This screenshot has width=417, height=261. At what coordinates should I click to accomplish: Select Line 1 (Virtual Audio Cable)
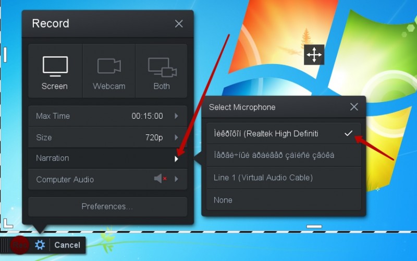coord(284,178)
